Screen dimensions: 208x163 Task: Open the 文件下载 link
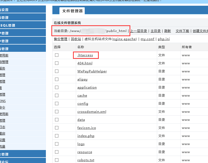click(x=182, y=31)
